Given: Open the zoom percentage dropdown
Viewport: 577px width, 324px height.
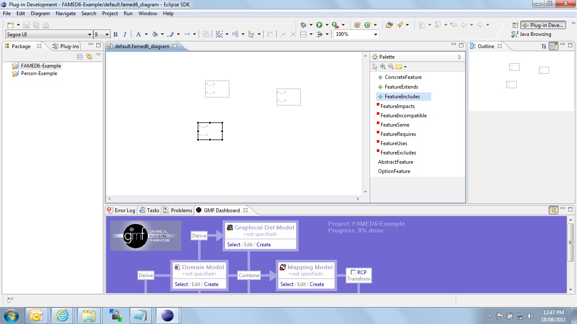Looking at the screenshot, I should pos(376,35).
